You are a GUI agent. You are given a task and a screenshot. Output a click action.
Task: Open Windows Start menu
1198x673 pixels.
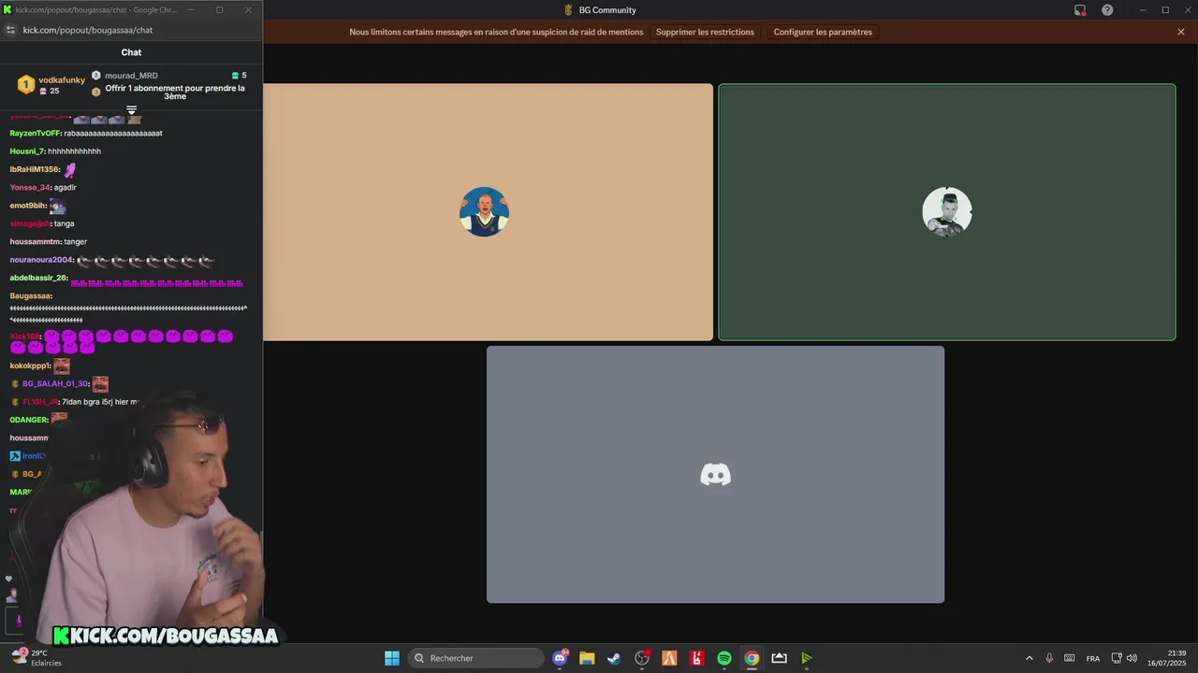(392, 658)
